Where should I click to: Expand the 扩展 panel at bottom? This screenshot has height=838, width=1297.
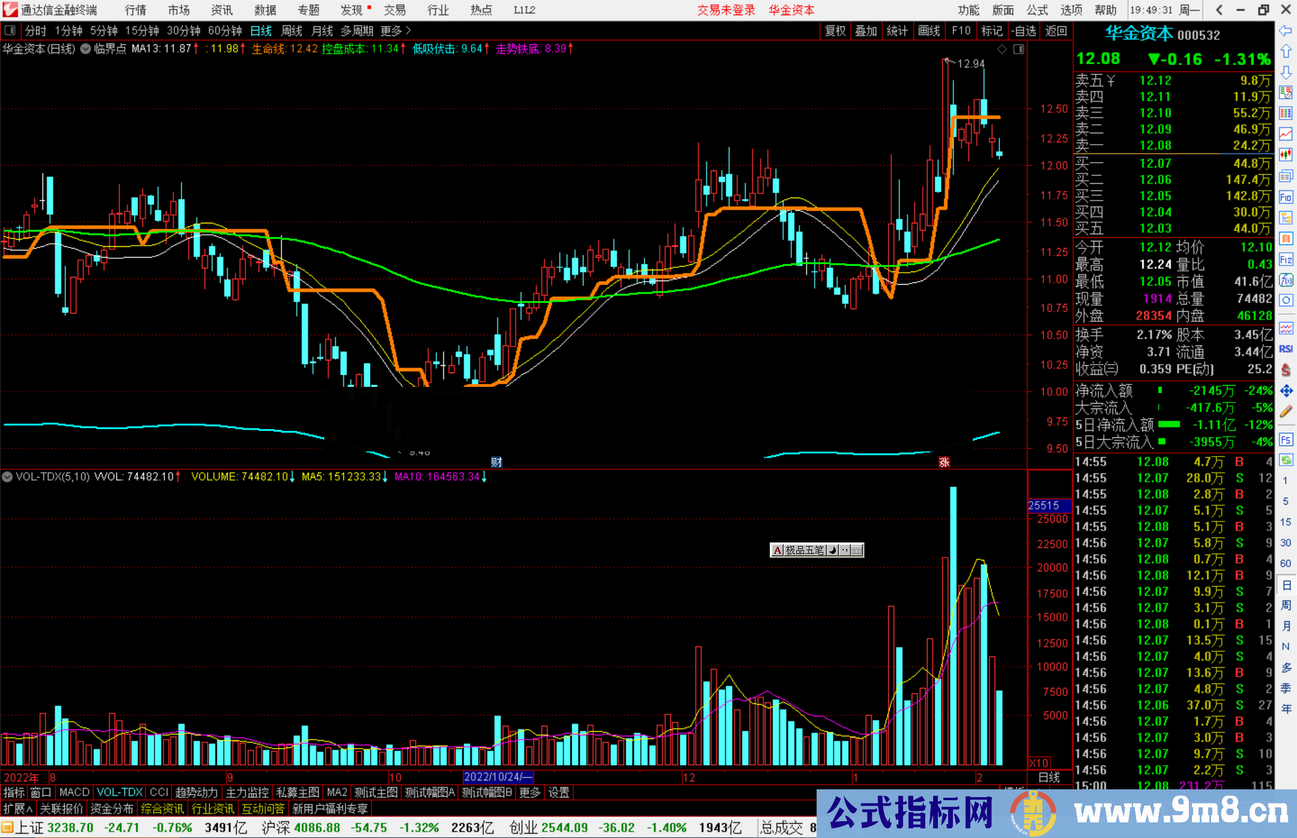[18, 809]
